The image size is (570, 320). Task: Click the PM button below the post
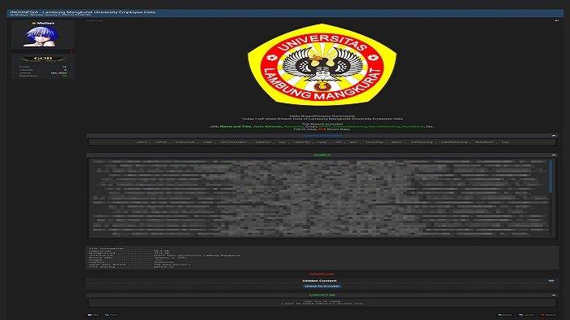[x=94, y=315]
